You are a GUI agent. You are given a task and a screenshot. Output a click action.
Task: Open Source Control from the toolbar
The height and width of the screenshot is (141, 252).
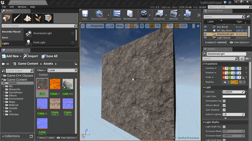coord(99,15)
